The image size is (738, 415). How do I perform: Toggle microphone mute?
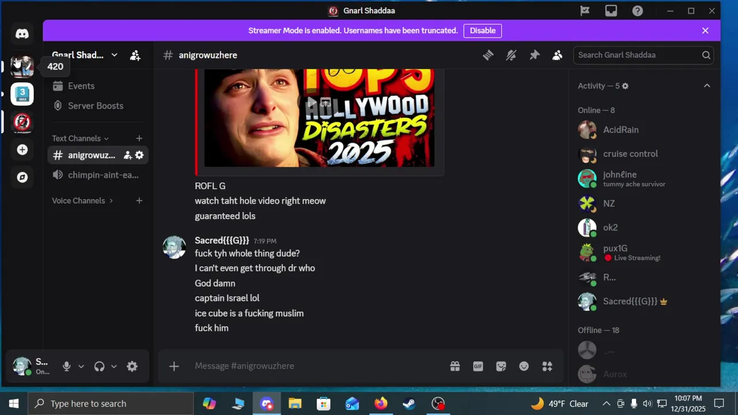click(x=66, y=366)
